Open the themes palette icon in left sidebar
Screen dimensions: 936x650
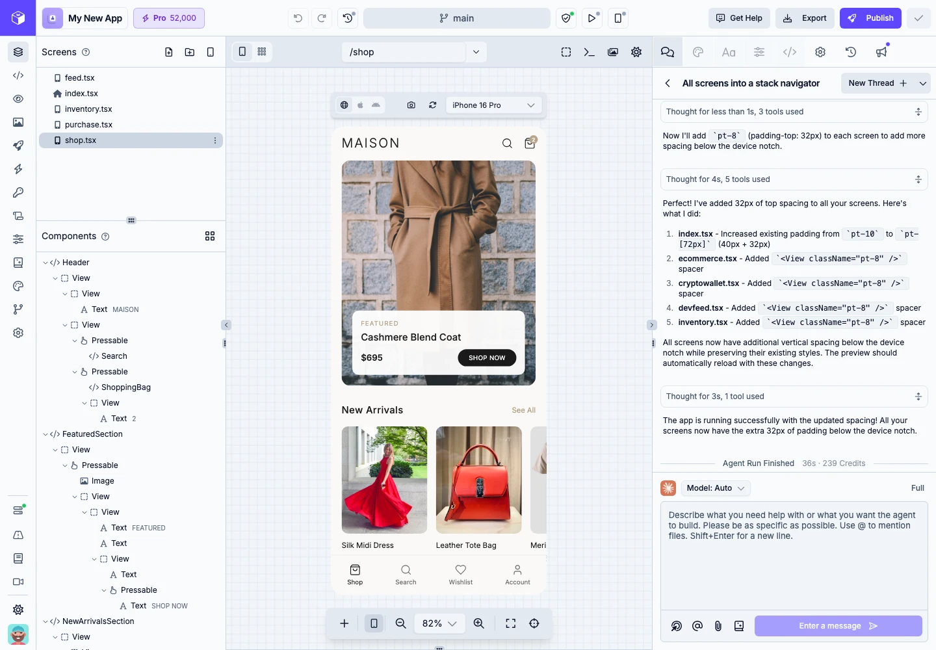[x=18, y=286]
